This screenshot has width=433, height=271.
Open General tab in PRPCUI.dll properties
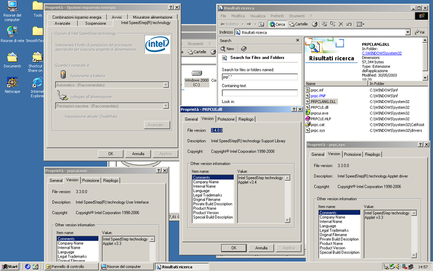[191, 119]
